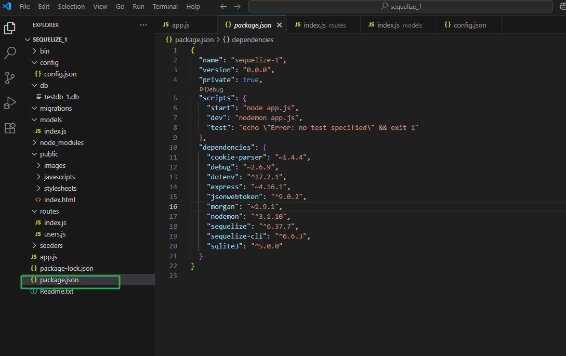566x356 pixels.
Task: Open the Go menu
Action: coord(120,7)
